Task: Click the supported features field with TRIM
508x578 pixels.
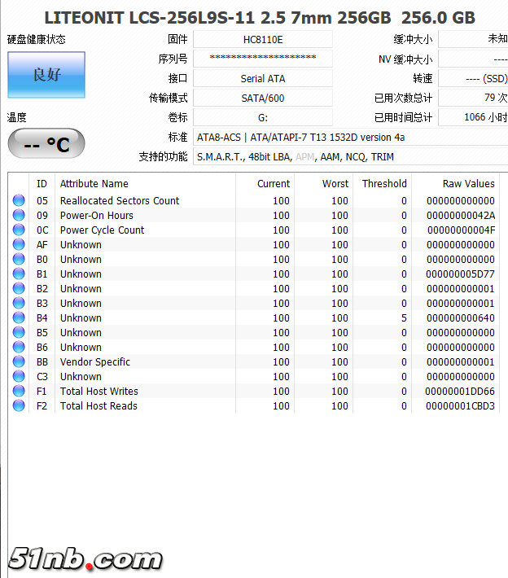Action: click(x=351, y=156)
